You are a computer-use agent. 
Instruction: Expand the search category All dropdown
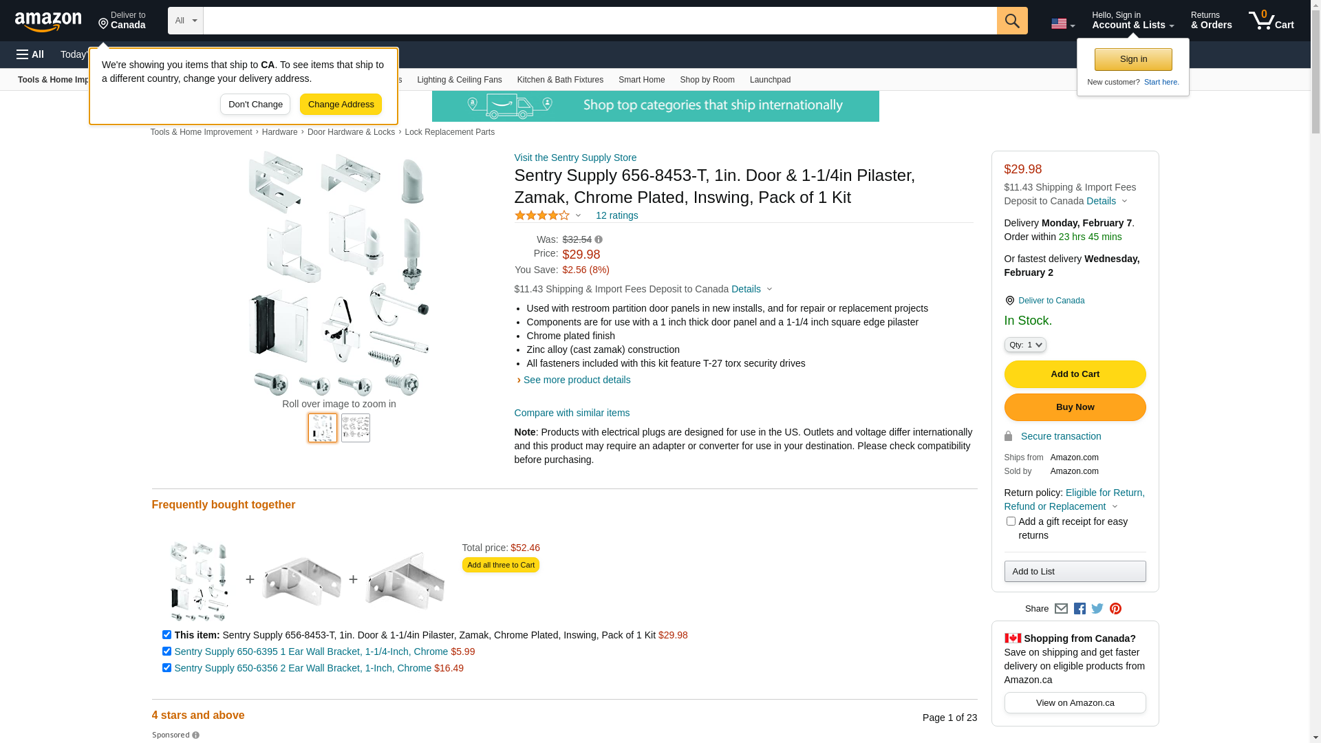tap(186, 21)
